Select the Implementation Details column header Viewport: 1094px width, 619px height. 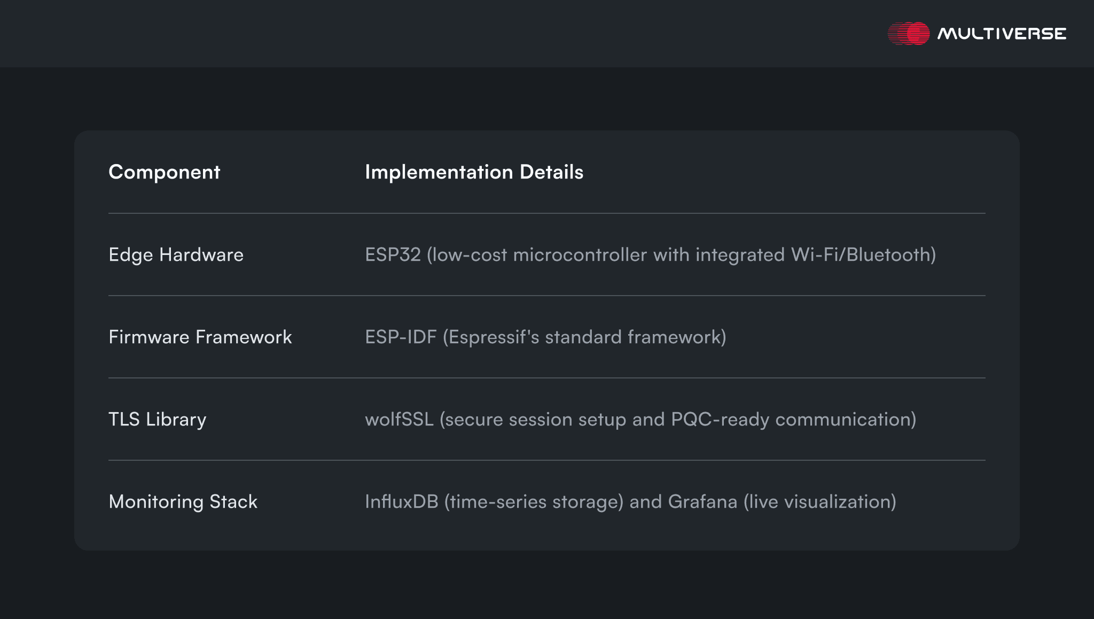pyautogui.click(x=474, y=172)
